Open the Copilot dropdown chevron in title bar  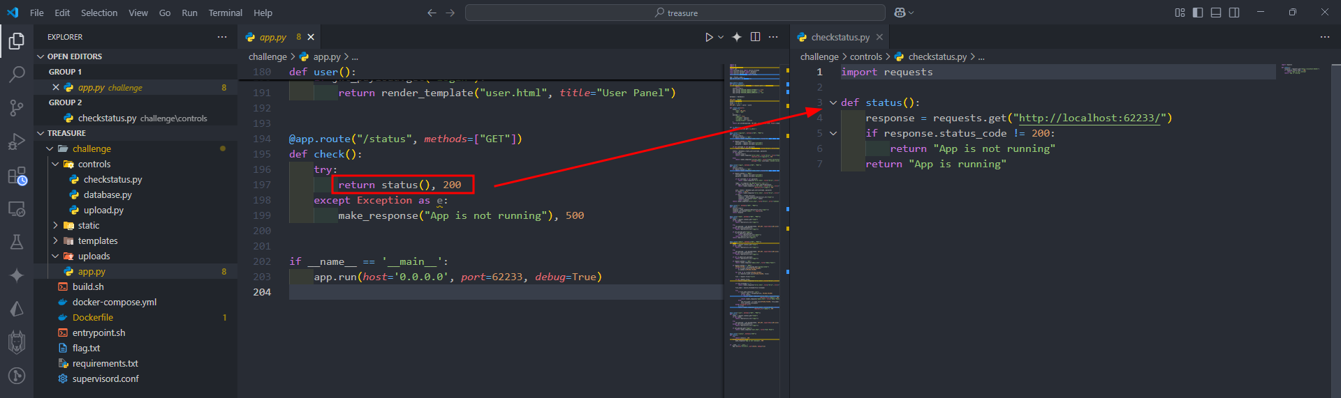[911, 13]
